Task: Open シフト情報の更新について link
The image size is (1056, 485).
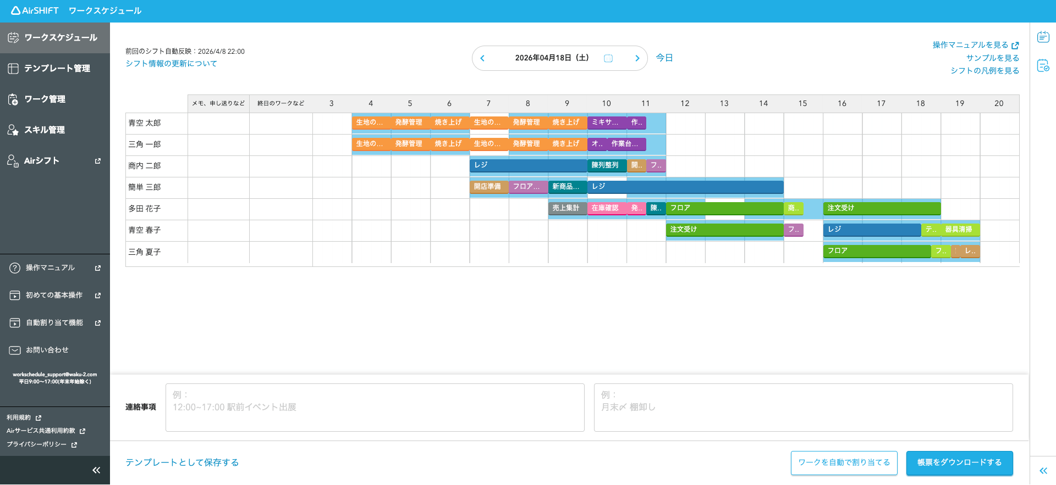Action: [171, 63]
